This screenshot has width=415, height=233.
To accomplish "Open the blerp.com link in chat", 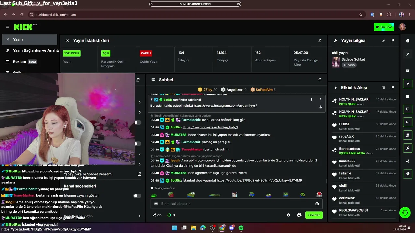I will (210, 128).
